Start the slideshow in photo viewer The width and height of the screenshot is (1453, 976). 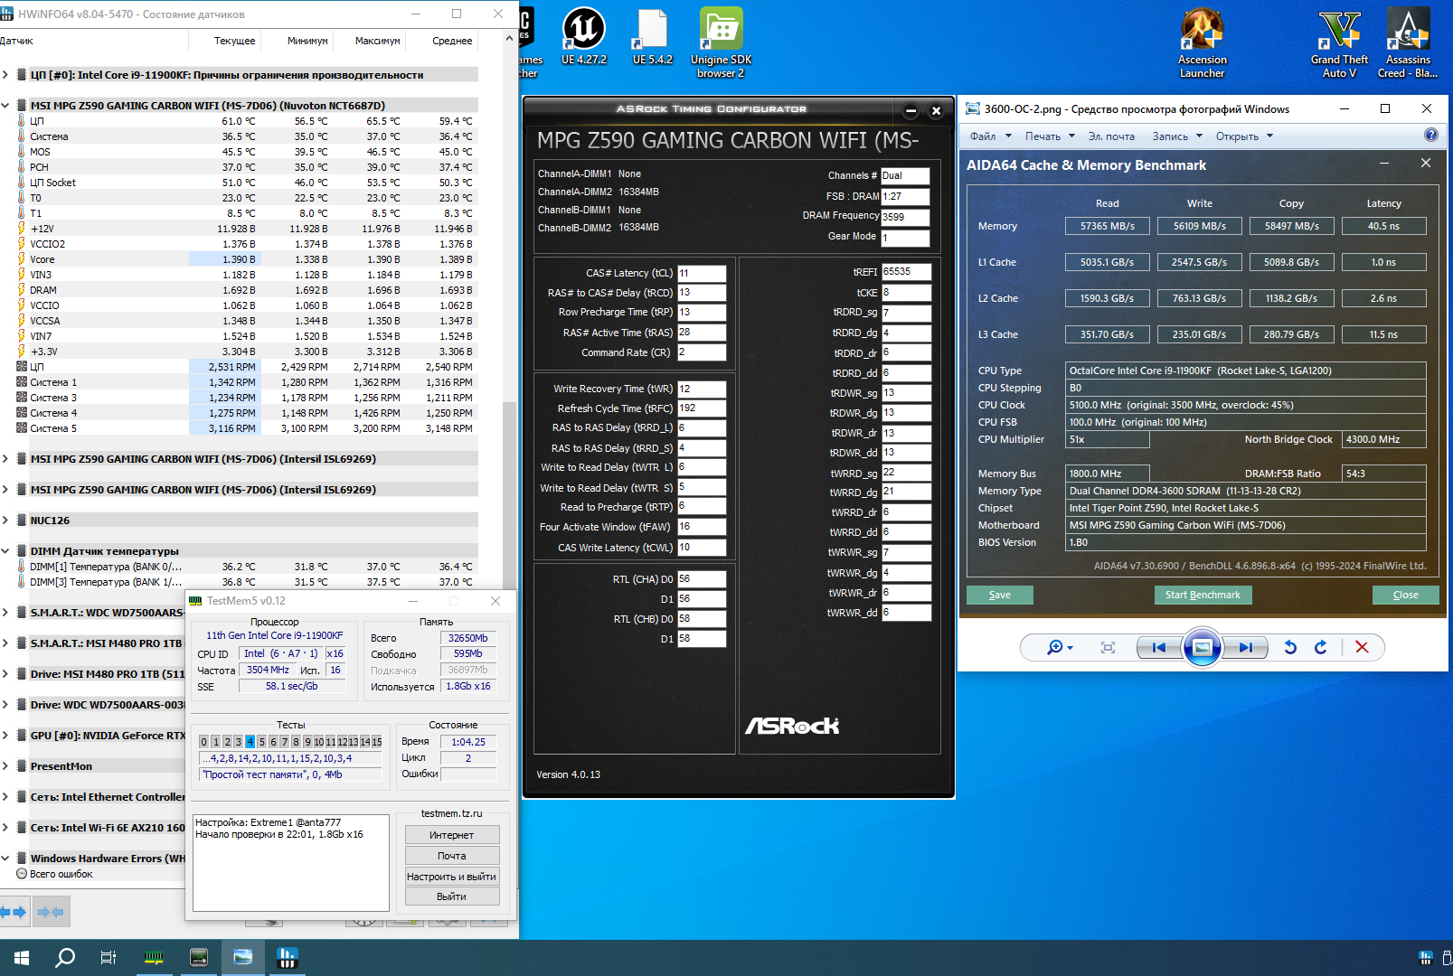[1203, 647]
